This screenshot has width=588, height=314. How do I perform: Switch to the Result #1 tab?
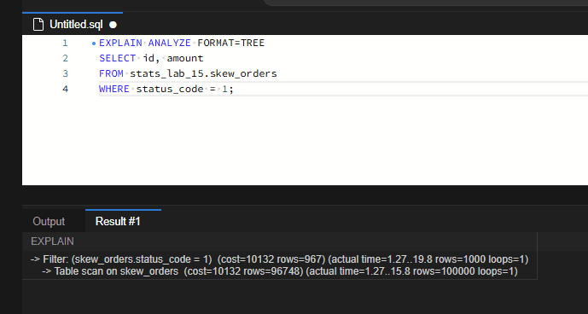pyautogui.click(x=118, y=221)
